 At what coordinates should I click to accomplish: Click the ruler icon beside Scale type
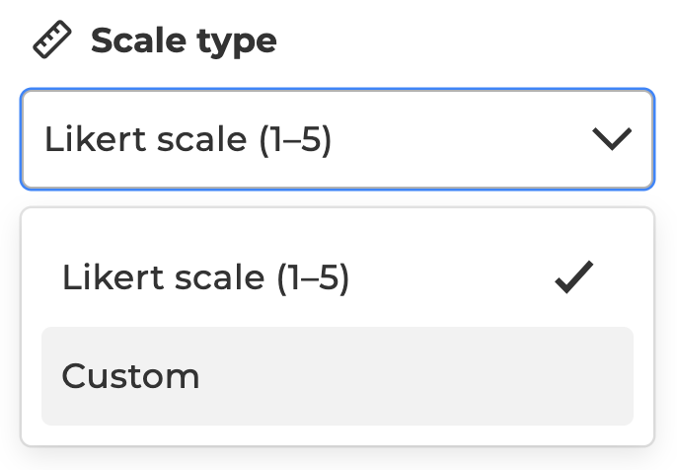[x=52, y=39]
